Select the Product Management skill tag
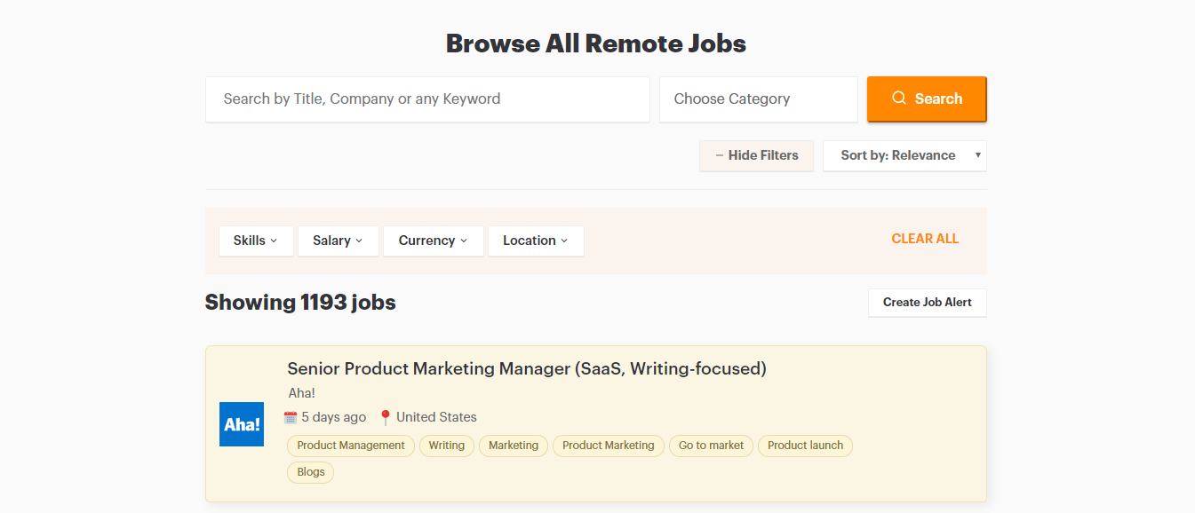 coord(351,446)
